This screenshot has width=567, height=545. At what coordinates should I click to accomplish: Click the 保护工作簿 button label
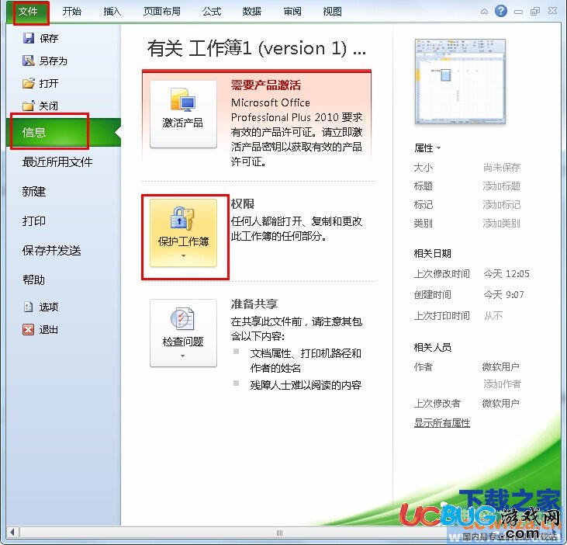(x=183, y=241)
